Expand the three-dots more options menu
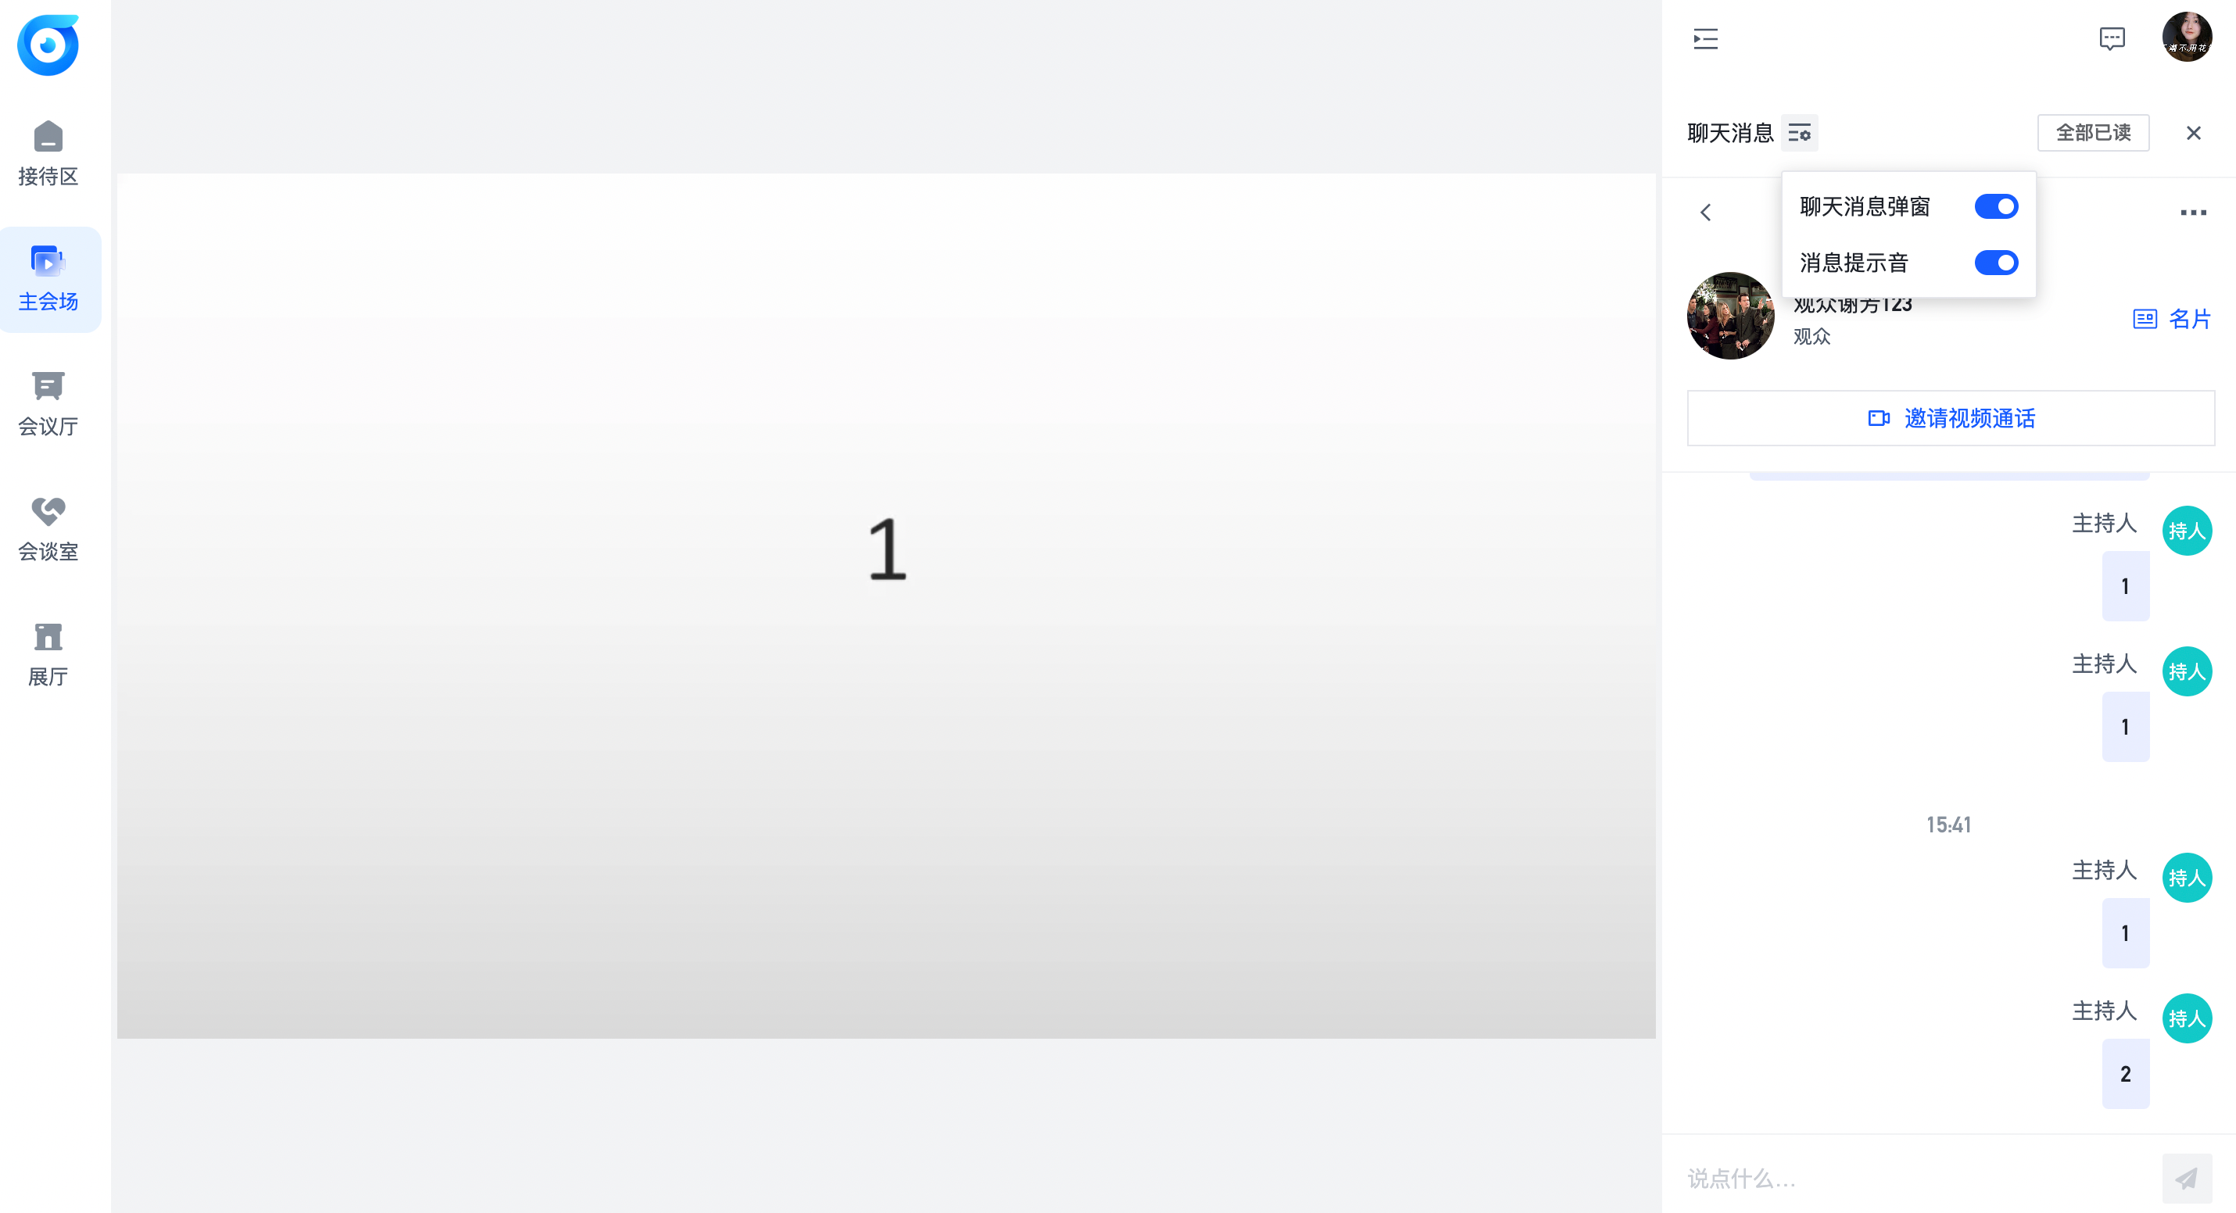The image size is (2236, 1213). pyautogui.click(x=2192, y=213)
